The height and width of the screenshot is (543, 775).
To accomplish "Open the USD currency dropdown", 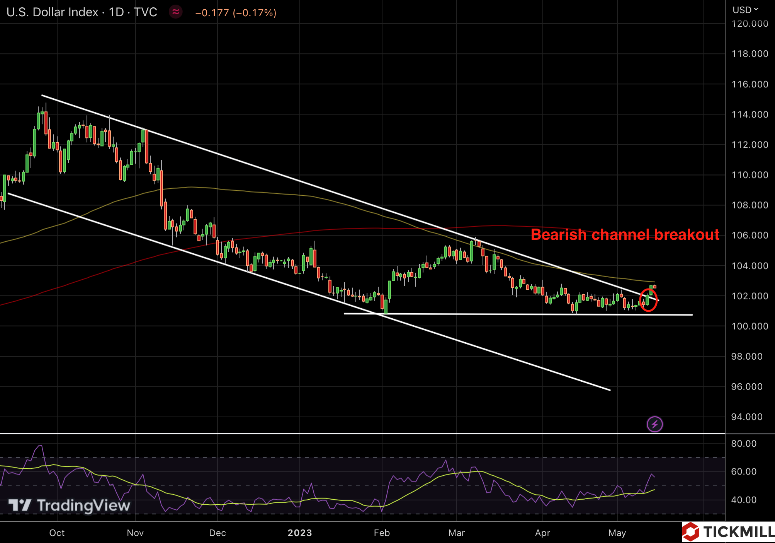I will [745, 10].
